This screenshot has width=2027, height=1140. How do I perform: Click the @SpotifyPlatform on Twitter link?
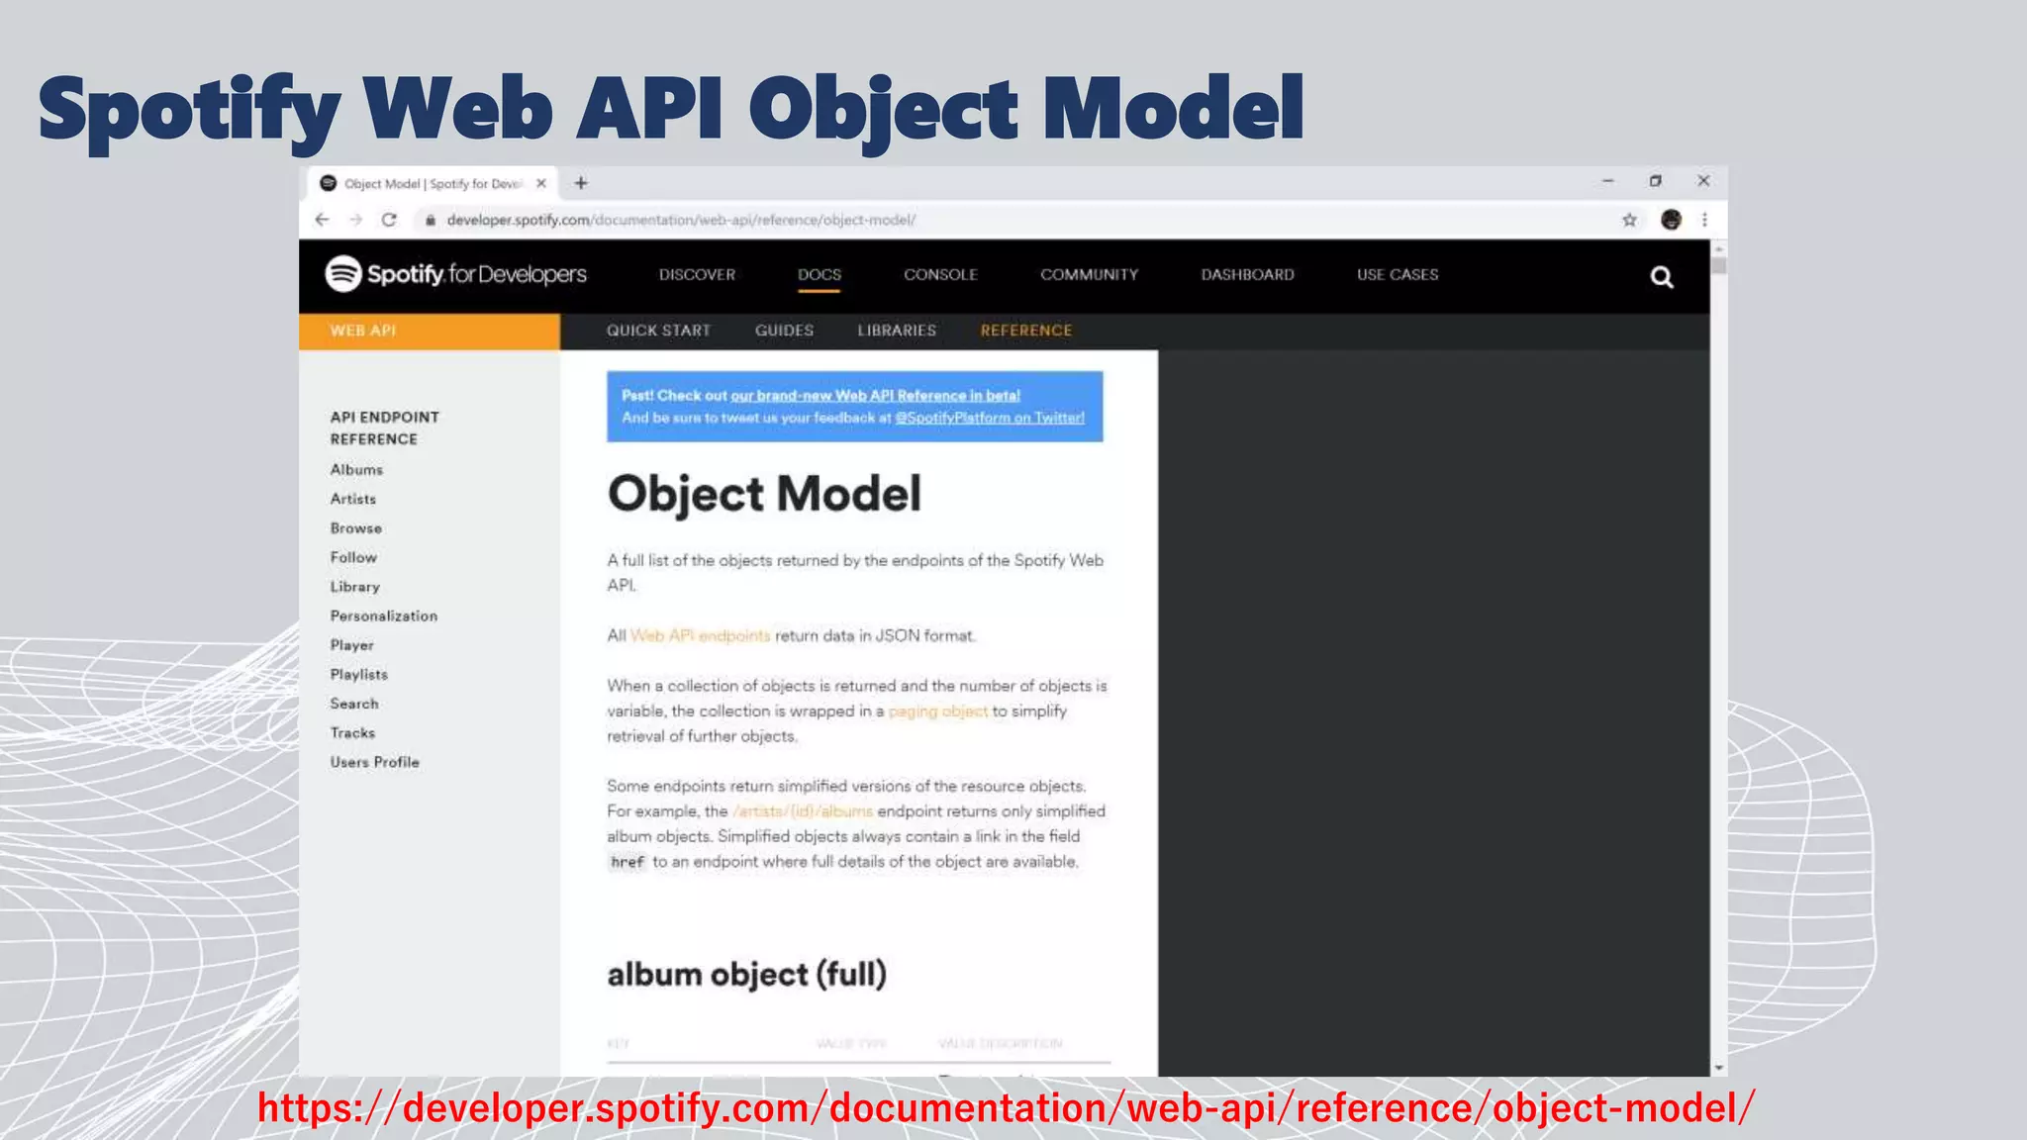990,418
